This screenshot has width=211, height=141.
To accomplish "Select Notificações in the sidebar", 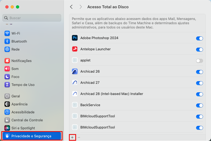I will coord(21,61).
